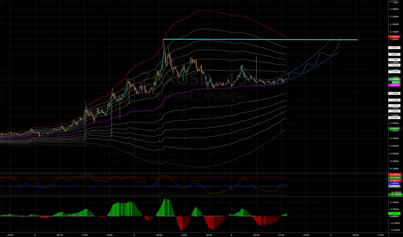Click the green 22.53665 oscillator label

[x=395, y=178]
